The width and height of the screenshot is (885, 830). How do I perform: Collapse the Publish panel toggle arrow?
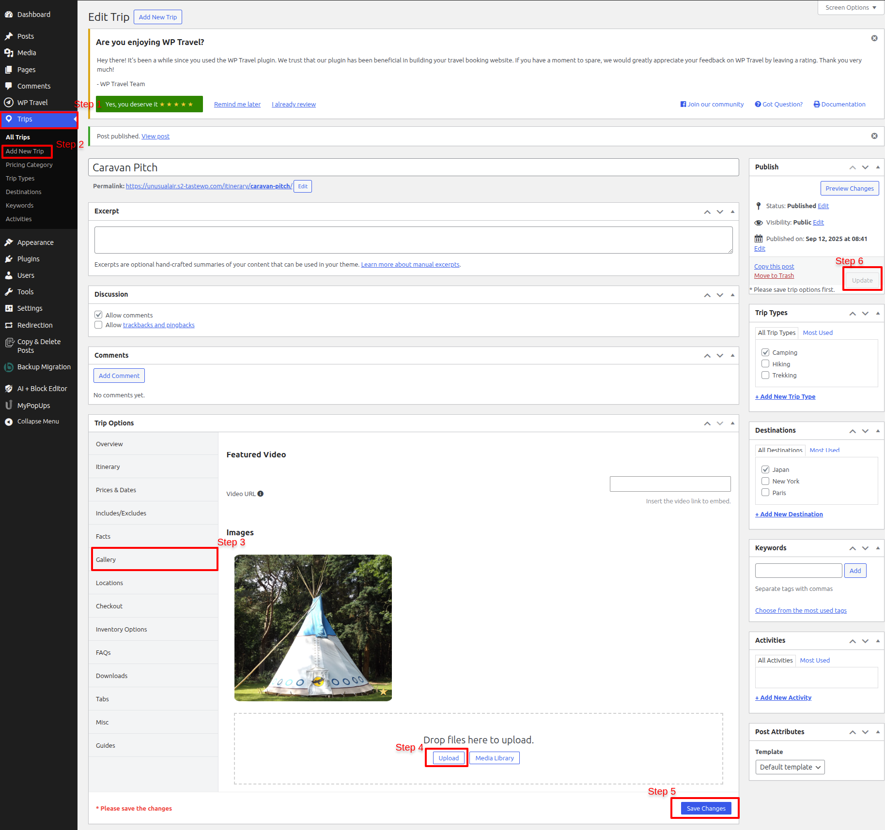878,167
